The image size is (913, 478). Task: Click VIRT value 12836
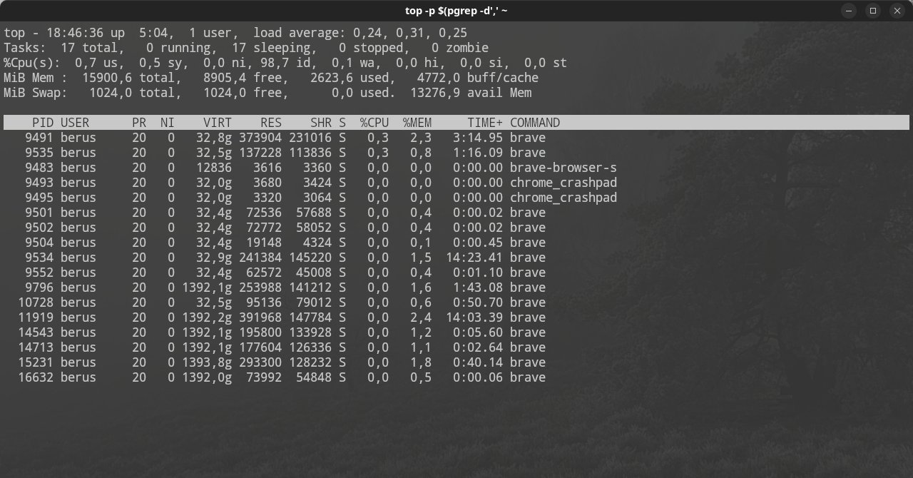214,168
